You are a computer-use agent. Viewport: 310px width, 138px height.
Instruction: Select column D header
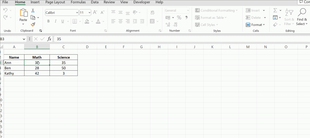[x=87, y=47]
